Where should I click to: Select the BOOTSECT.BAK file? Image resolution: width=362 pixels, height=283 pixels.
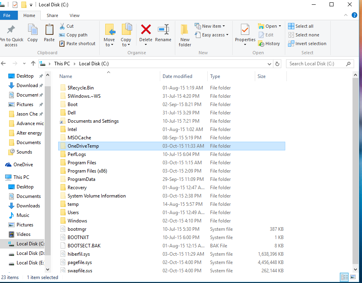coord(172,246)
